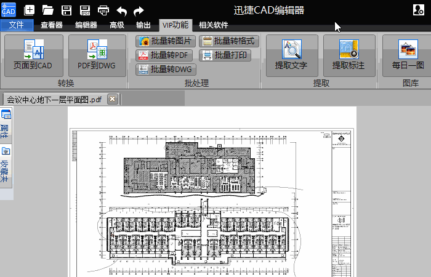Open 批量打印 batch printing
431x277 pixels.
click(225, 55)
